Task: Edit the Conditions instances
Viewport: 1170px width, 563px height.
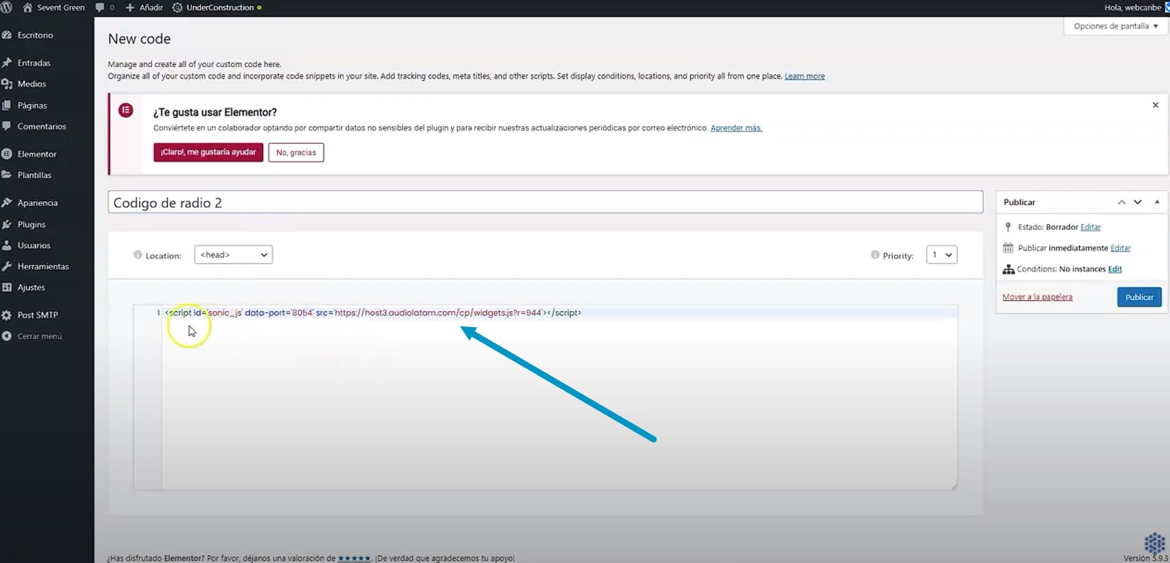Action: click(x=1115, y=269)
